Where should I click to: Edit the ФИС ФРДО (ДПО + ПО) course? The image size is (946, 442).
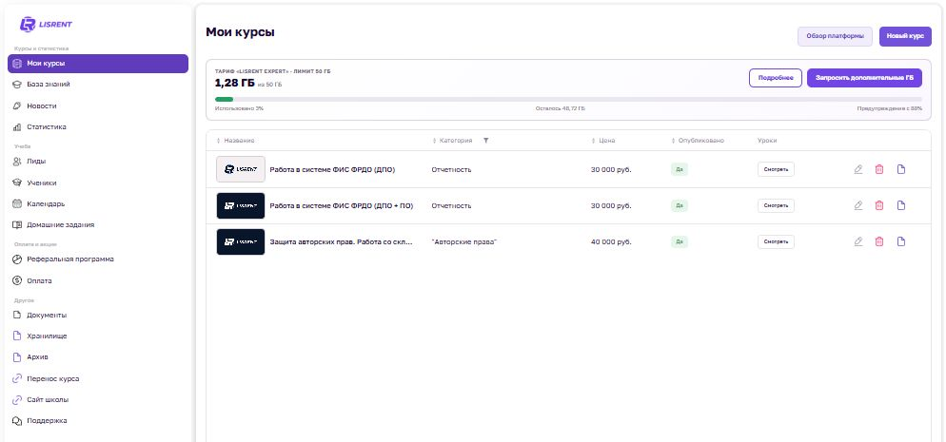pyautogui.click(x=858, y=206)
